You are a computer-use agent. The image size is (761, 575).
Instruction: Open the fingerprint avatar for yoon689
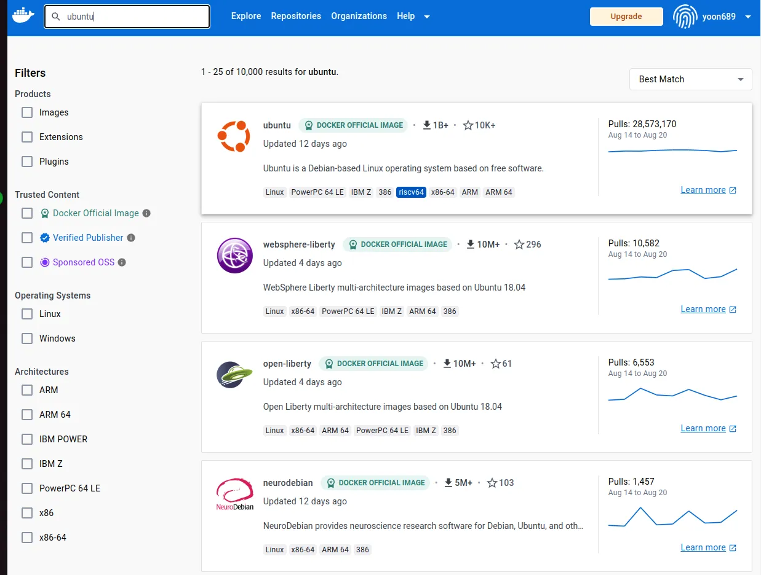point(685,17)
